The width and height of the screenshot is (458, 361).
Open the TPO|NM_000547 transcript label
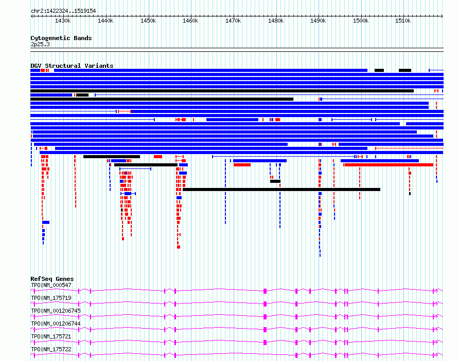(x=51, y=285)
